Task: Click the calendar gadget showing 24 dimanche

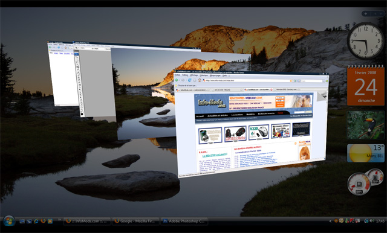Action: 366,86
